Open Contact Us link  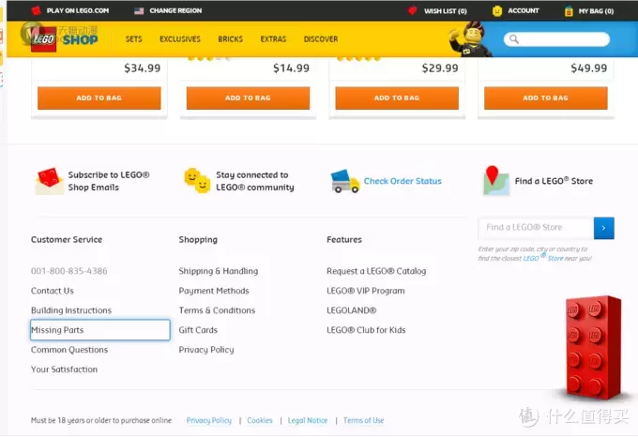53,291
